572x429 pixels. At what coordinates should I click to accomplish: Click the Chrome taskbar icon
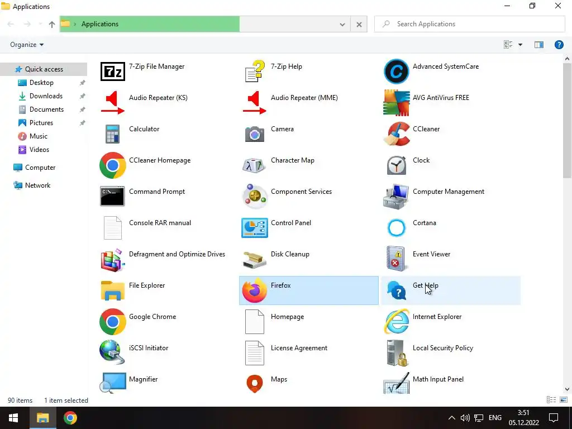click(x=70, y=418)
